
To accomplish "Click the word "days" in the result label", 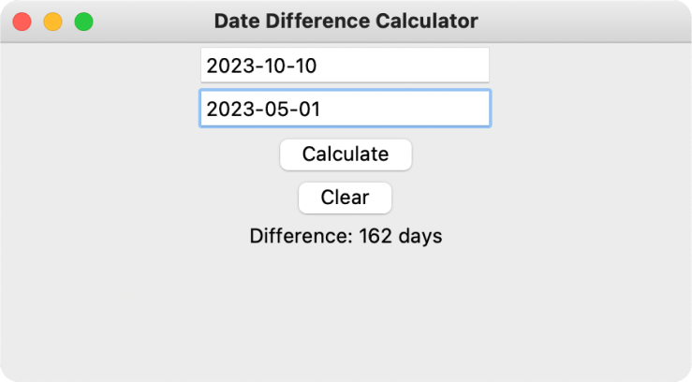I will point(420,236).
